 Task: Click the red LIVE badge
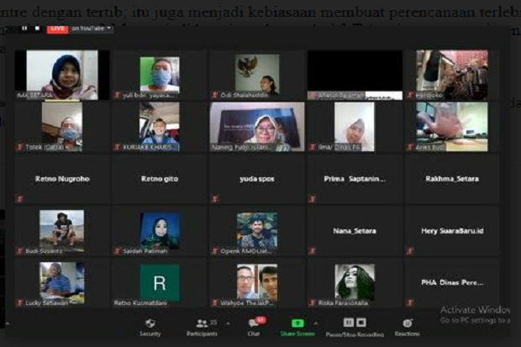57,29
